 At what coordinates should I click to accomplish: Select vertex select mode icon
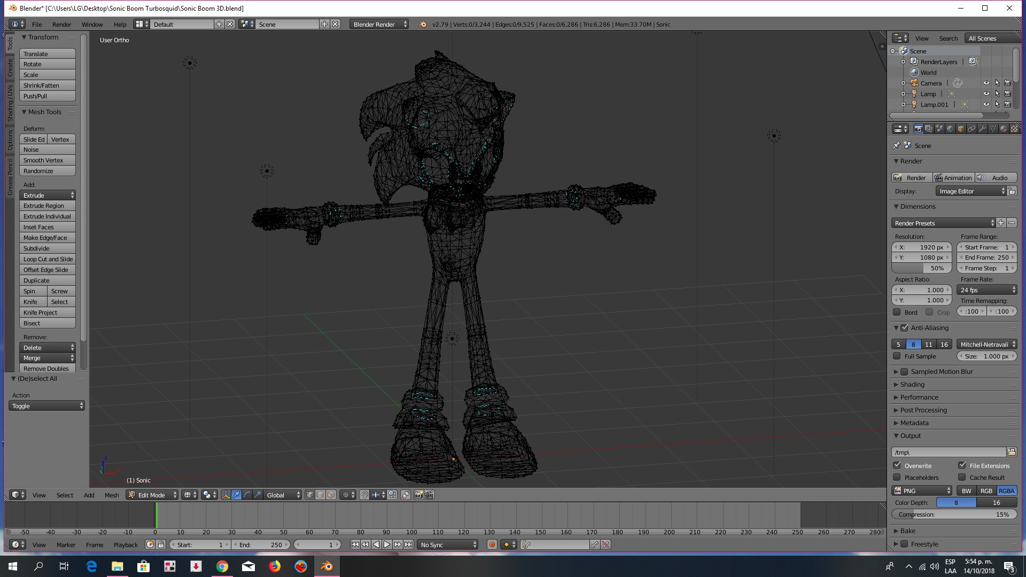[x=309, y=495]
